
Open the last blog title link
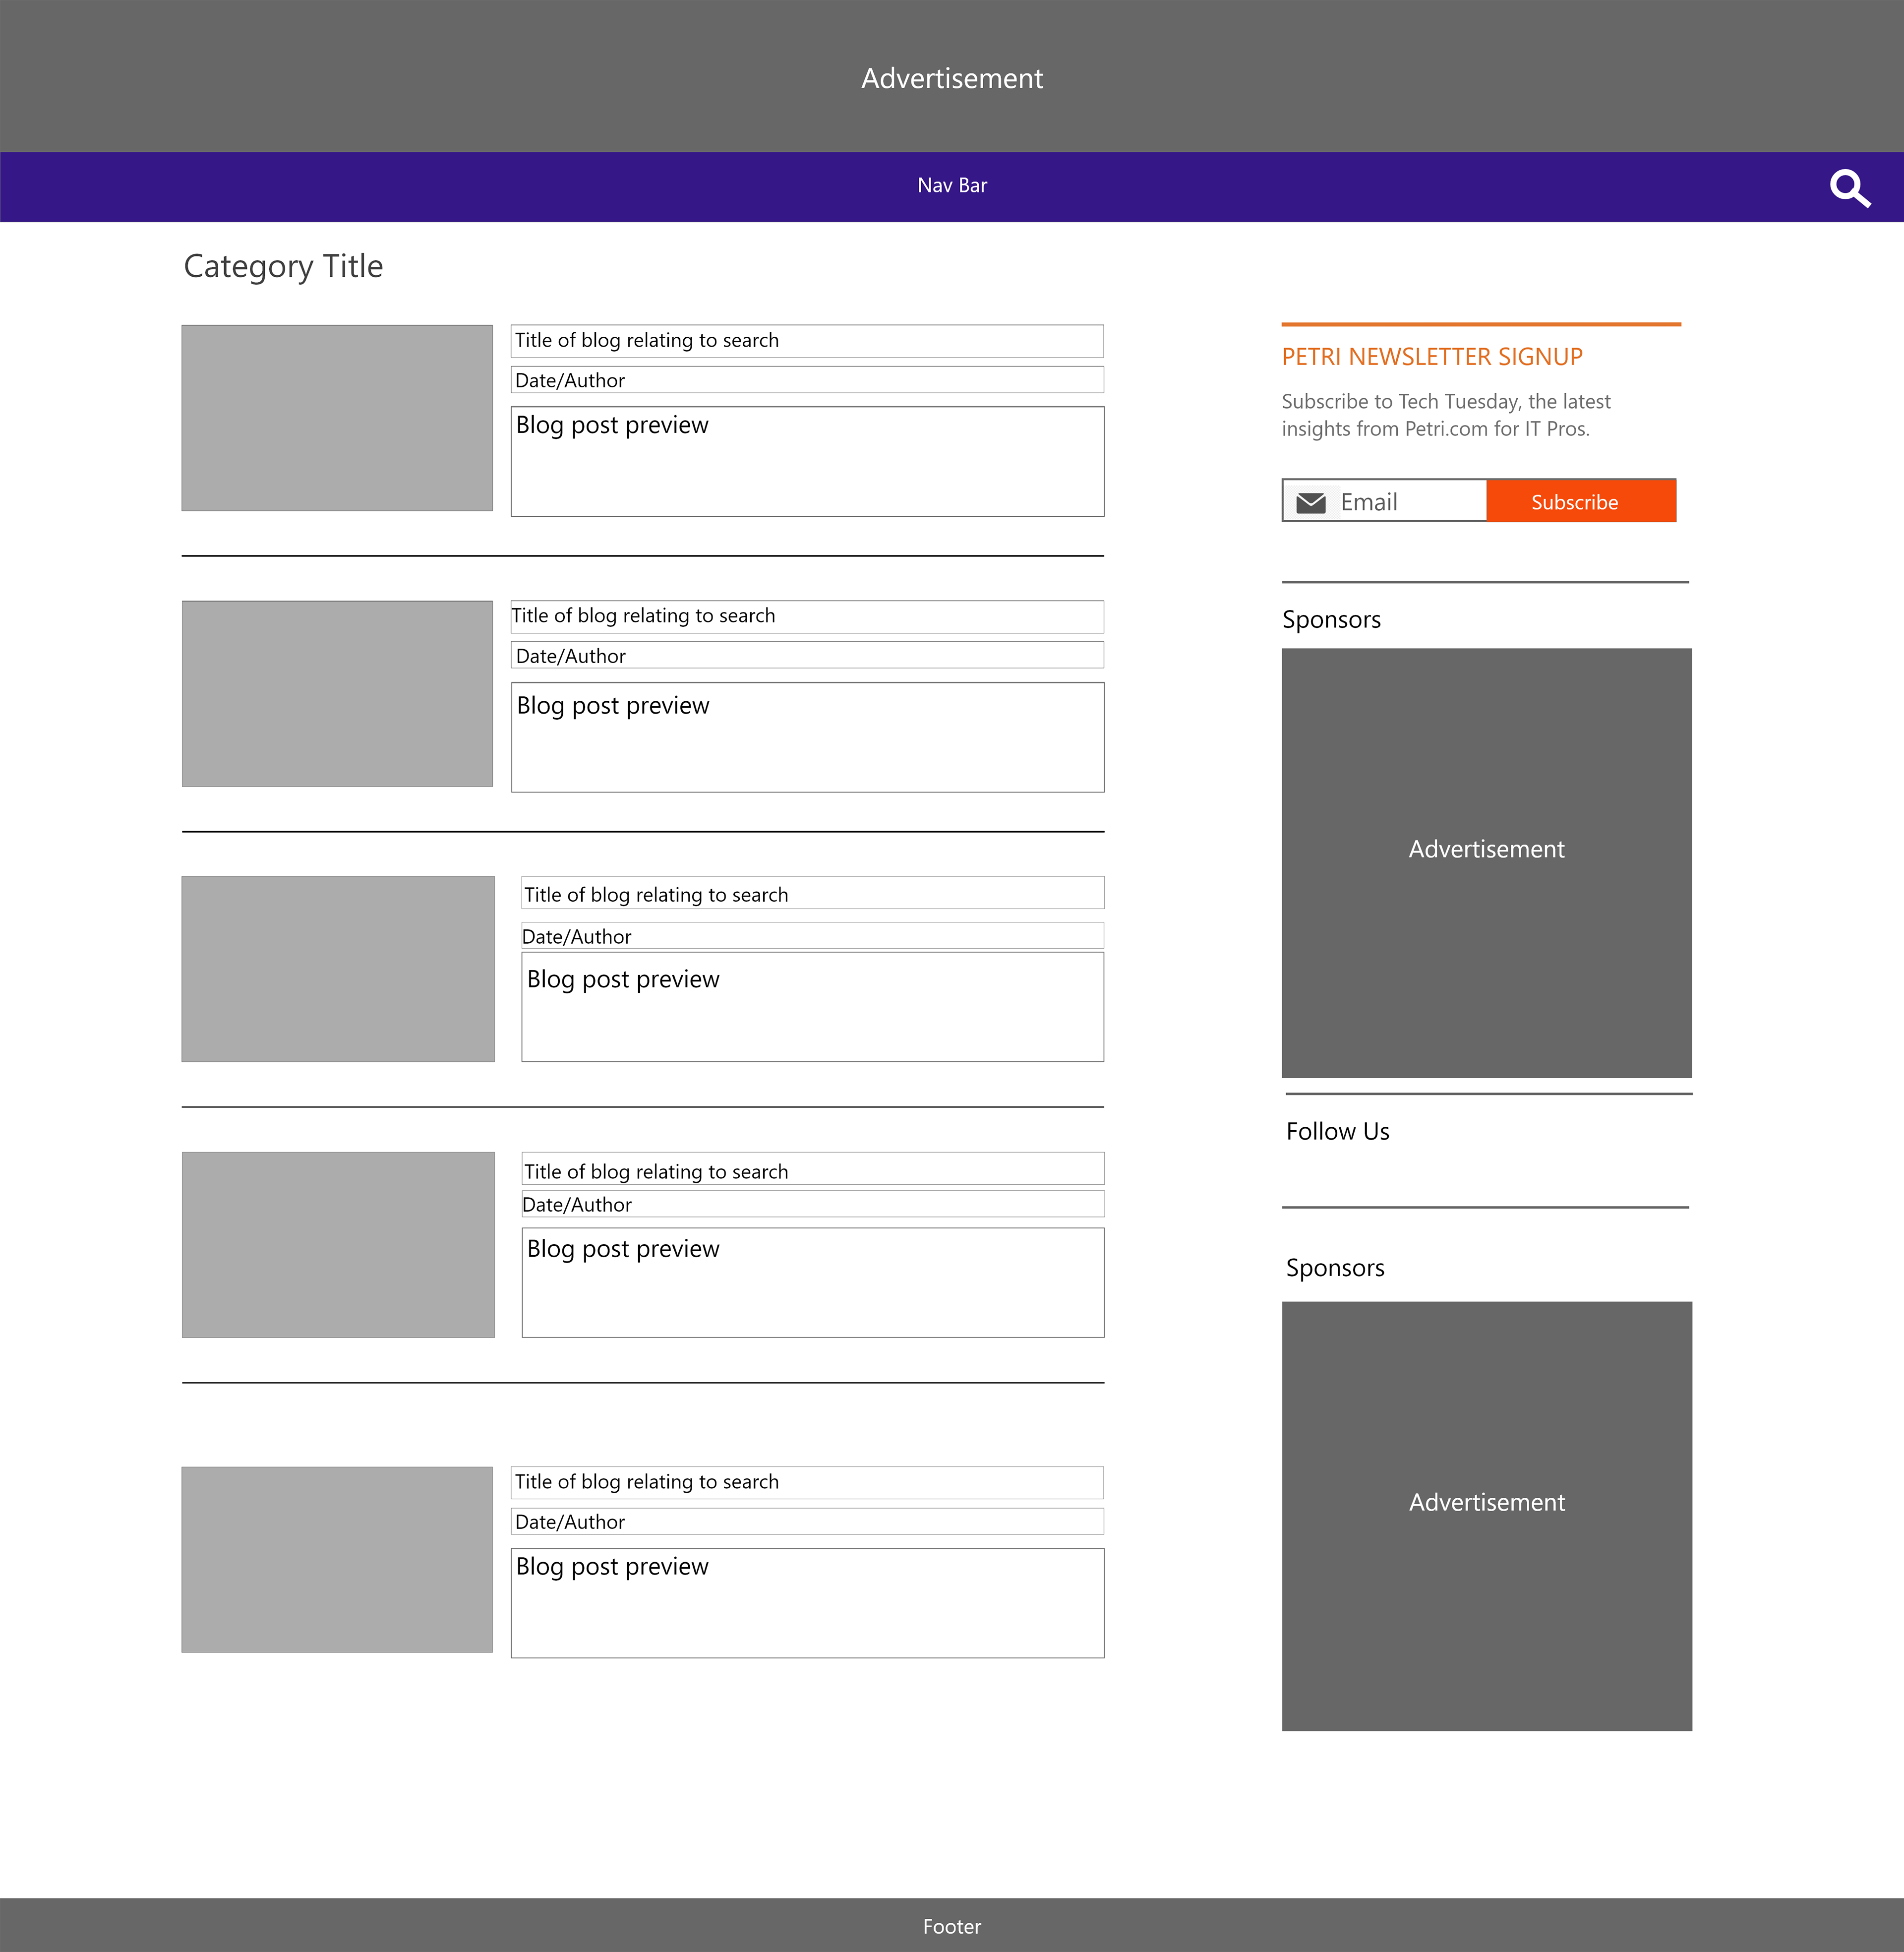646,1482
